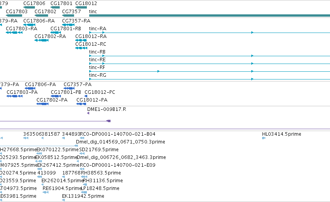Click the CG17806-PA protein label
The image size is (330, 202).
pyautogui.click(x=40, y=85)
